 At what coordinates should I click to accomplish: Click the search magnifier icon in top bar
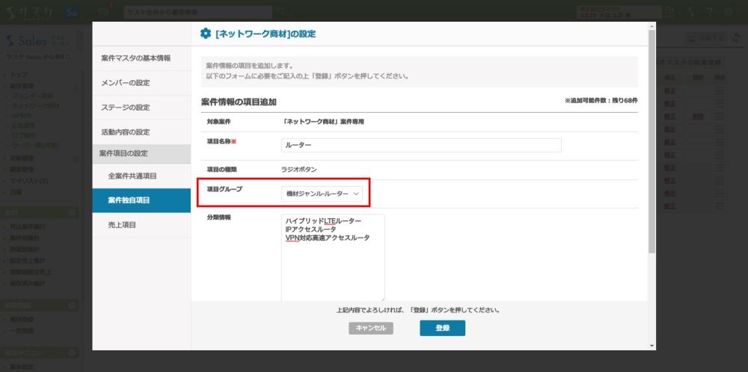coord(282,12)
